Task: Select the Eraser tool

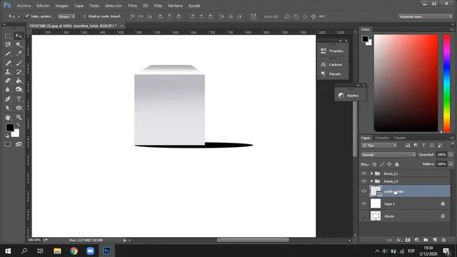Action: click(8, 81)
